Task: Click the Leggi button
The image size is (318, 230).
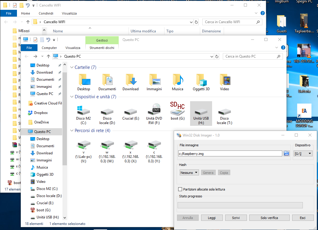Action: click(212, 218)
